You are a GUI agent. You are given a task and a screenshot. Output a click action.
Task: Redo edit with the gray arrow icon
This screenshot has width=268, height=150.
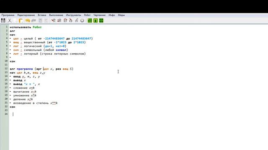tap(33, 20)
